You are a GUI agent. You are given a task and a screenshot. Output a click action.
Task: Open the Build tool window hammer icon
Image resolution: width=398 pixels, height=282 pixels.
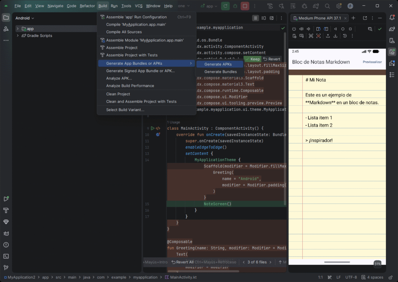point(6,210)
